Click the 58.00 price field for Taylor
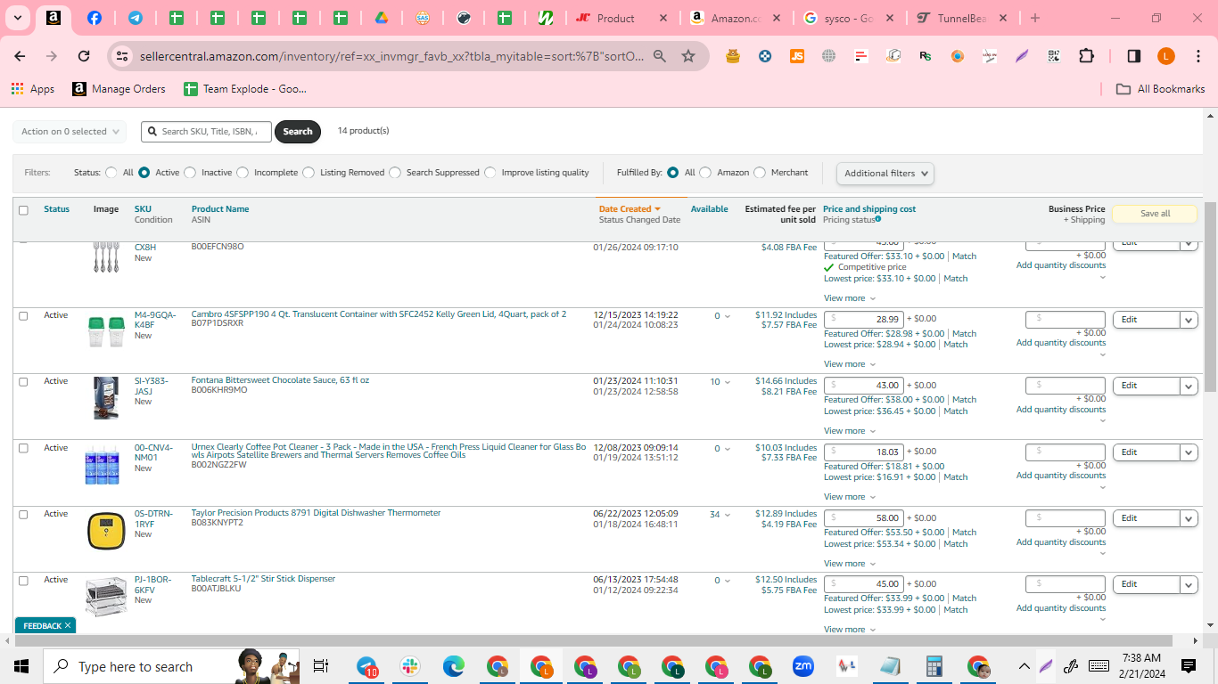1218x684 pixels. click(863, 518)
